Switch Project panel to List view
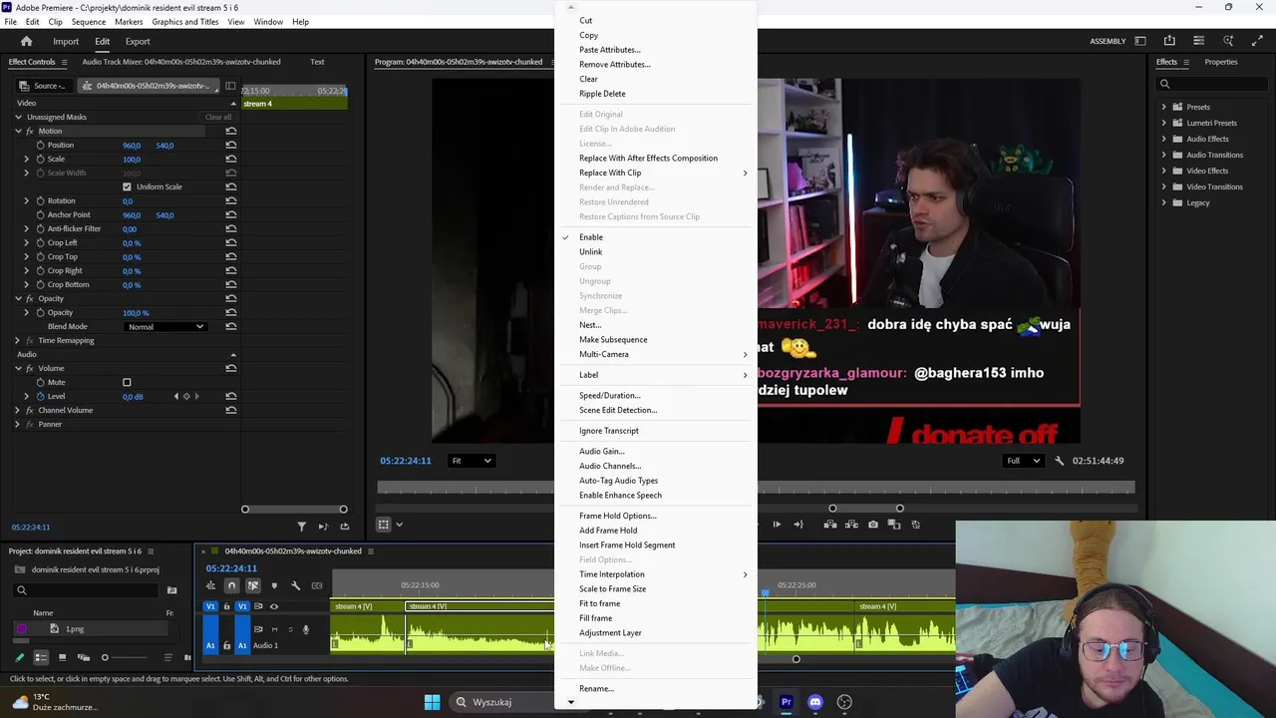The height and width of the screenshot is (718, 1276). [x=41, y=658]
